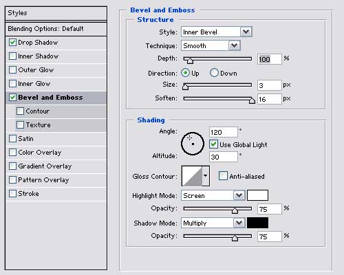Screen dimensions: 344x275
Task: Open the Style dropdown showing Inner Bevel
Action: 217,32
